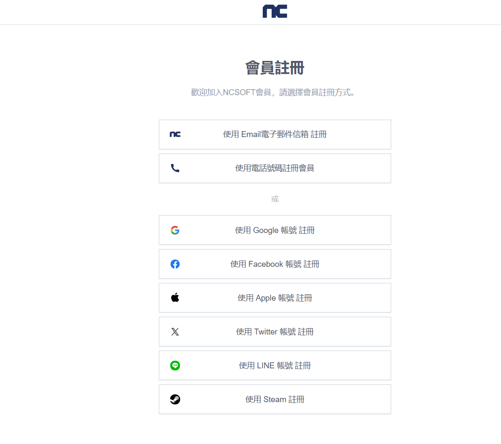The height and width of the screenshot is (444, 501).
Task: Click the green LINE icon
Action: coord(175,365)
